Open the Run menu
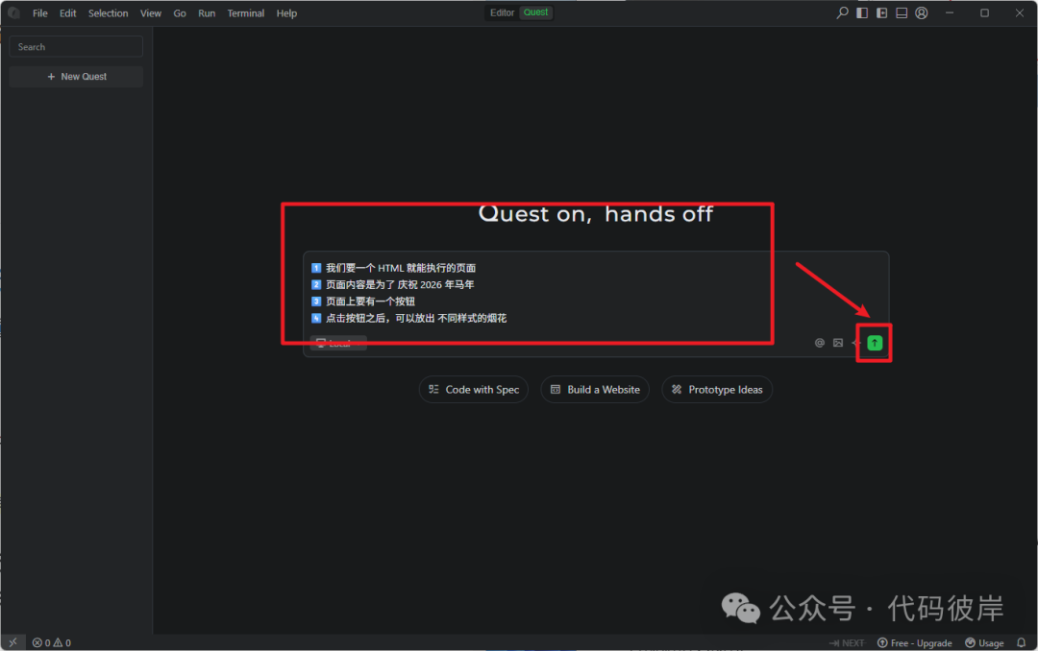 pyautogui.click(x=207, y=13)
